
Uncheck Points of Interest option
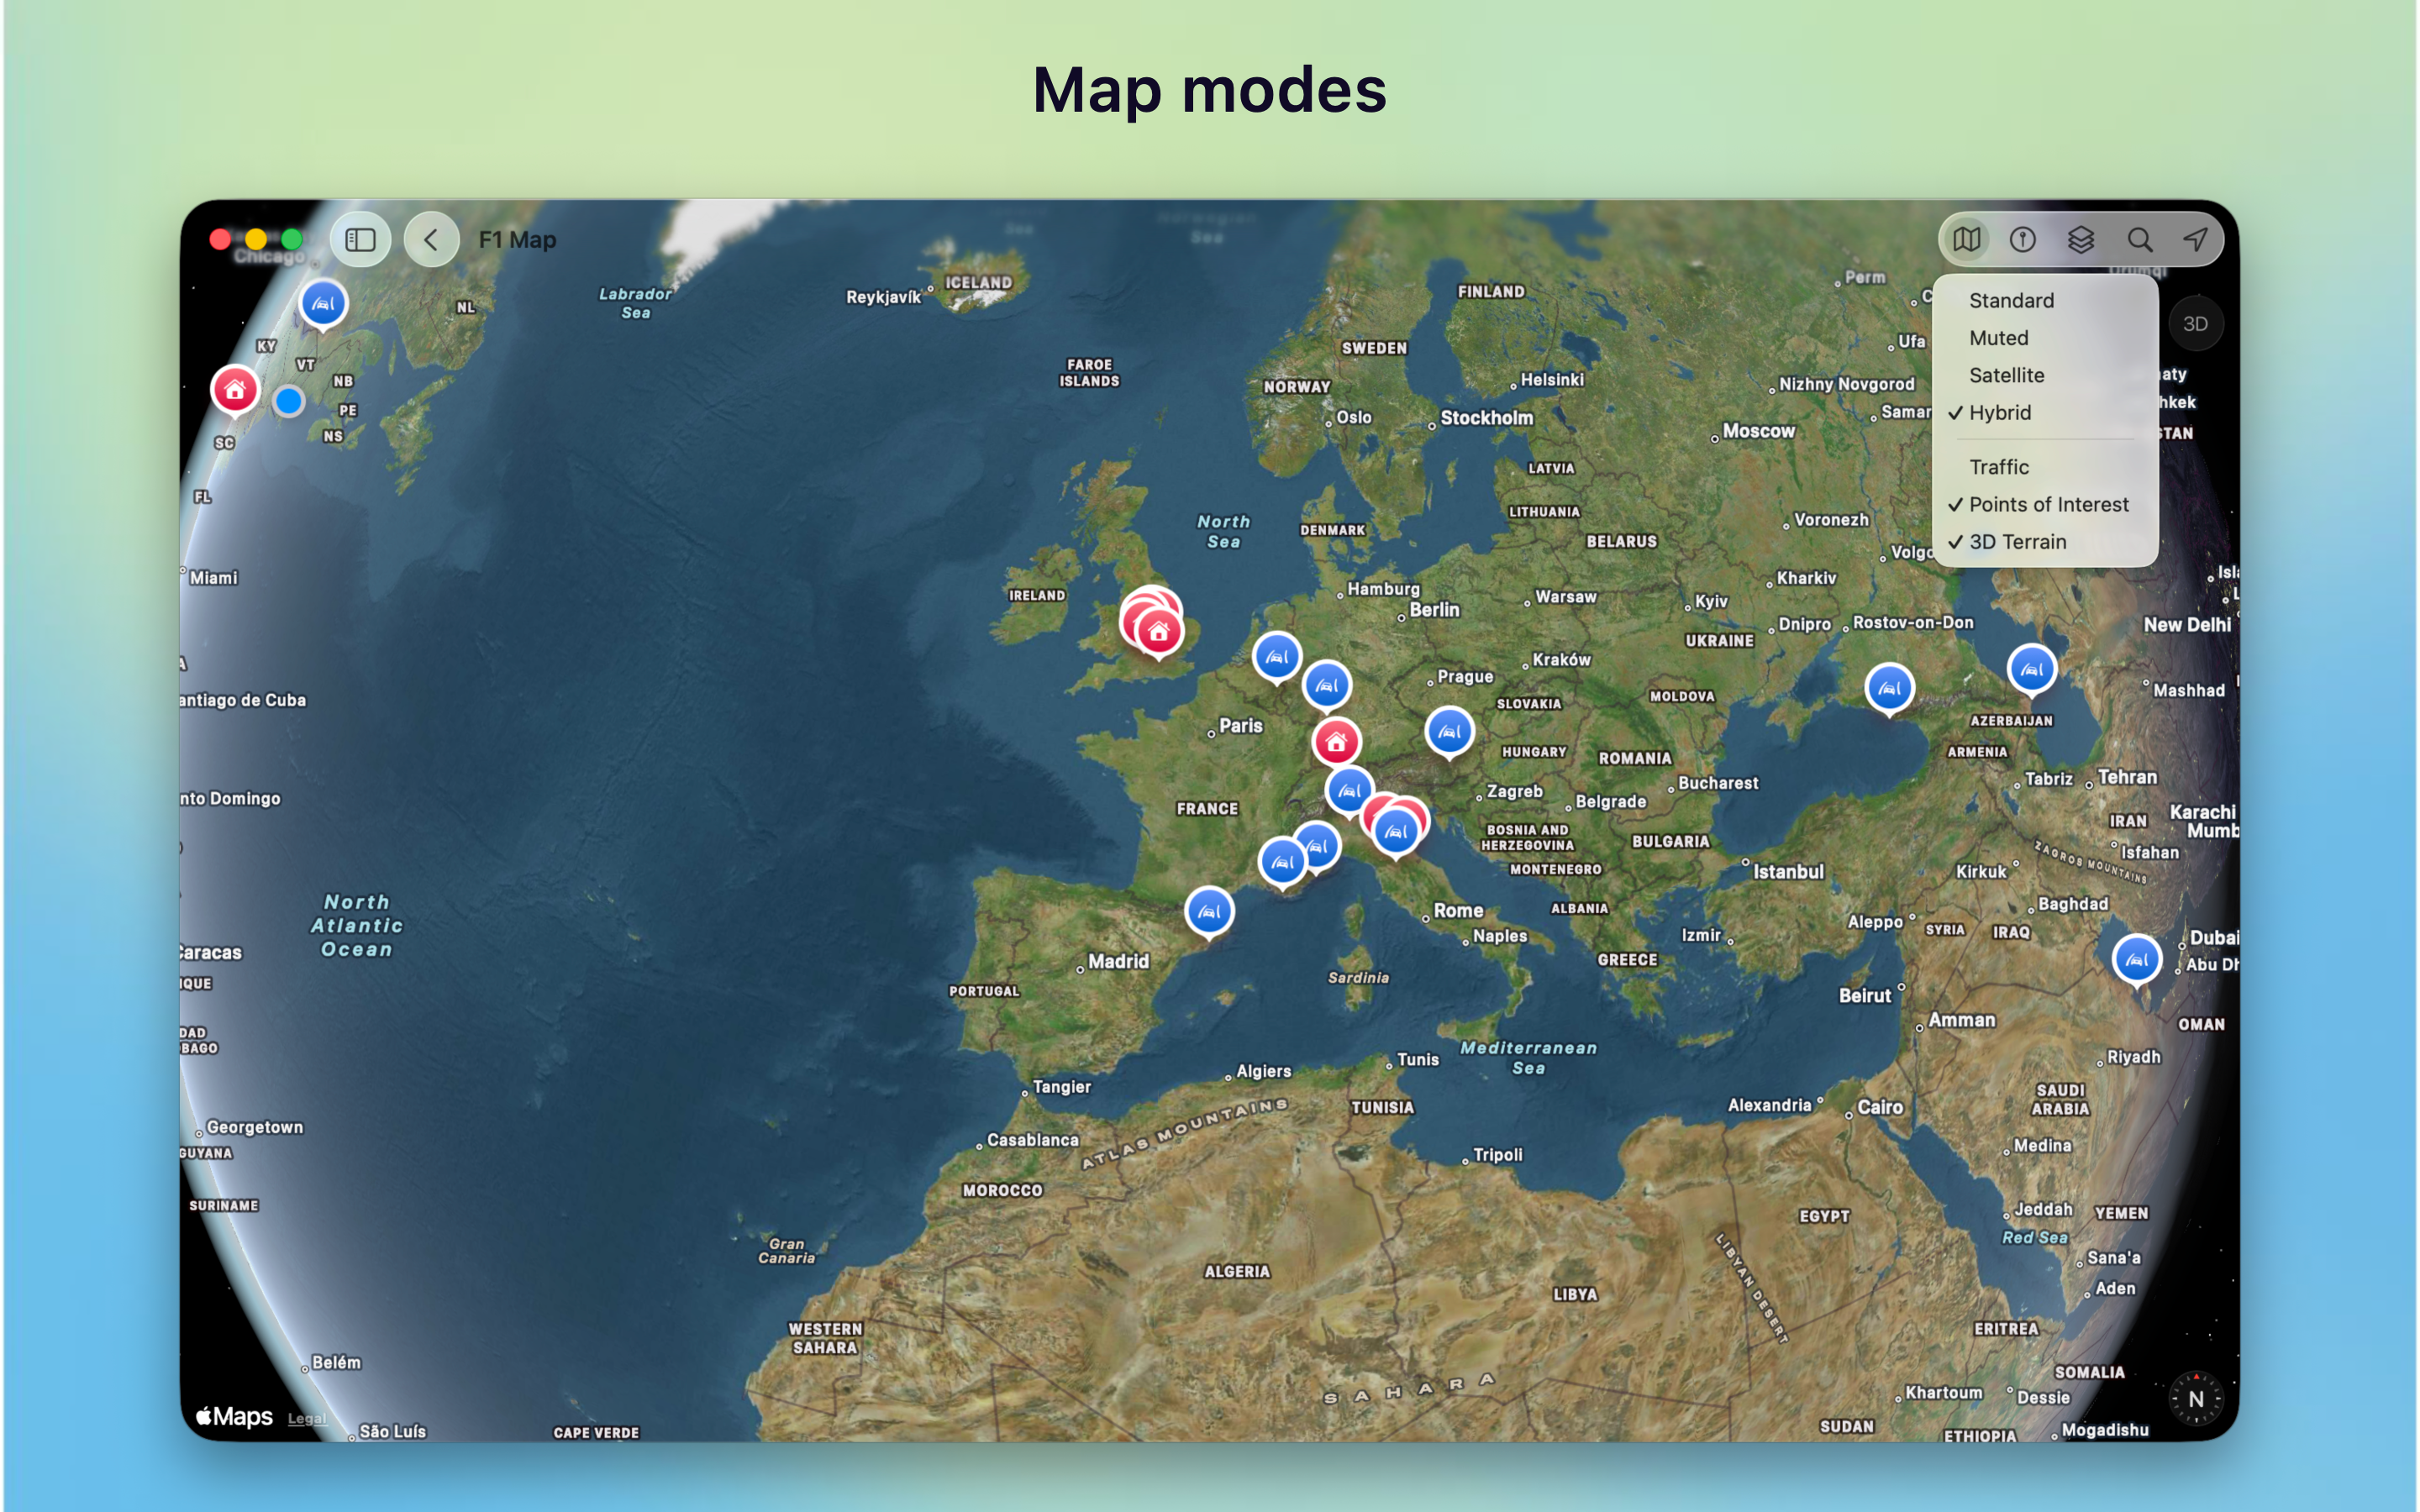point(2044,505)
